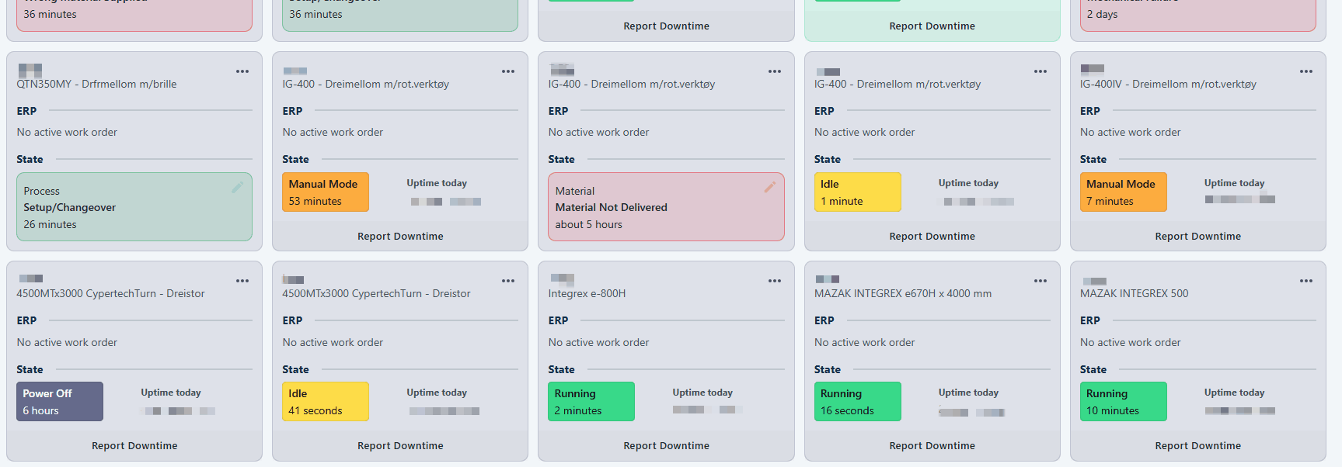Screen dimensions: 1342x467
Task: Report downtime for the Power Off machine
Action: 134,445
